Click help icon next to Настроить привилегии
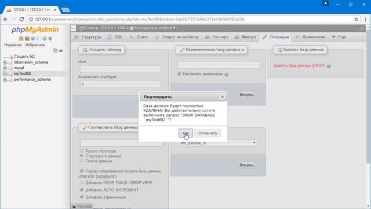The width and height of the screenshot is (371, 209). coord(227,74)
